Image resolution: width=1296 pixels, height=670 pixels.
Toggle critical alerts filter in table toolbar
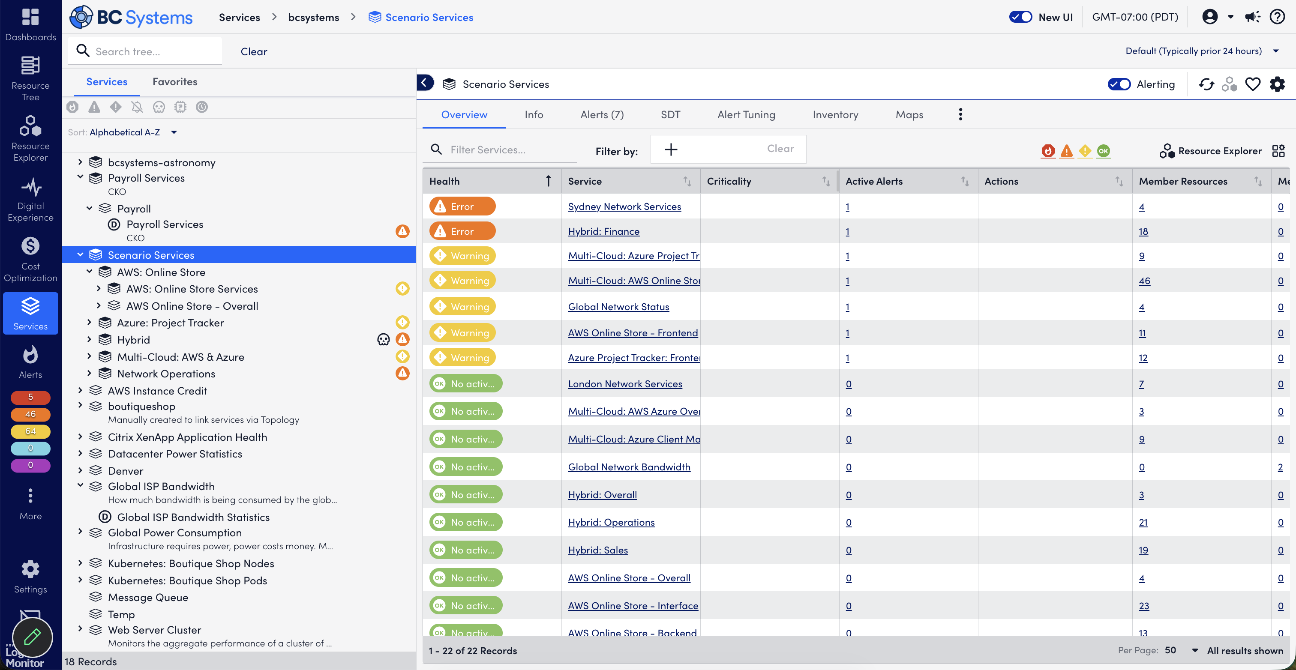(1047, 151)
